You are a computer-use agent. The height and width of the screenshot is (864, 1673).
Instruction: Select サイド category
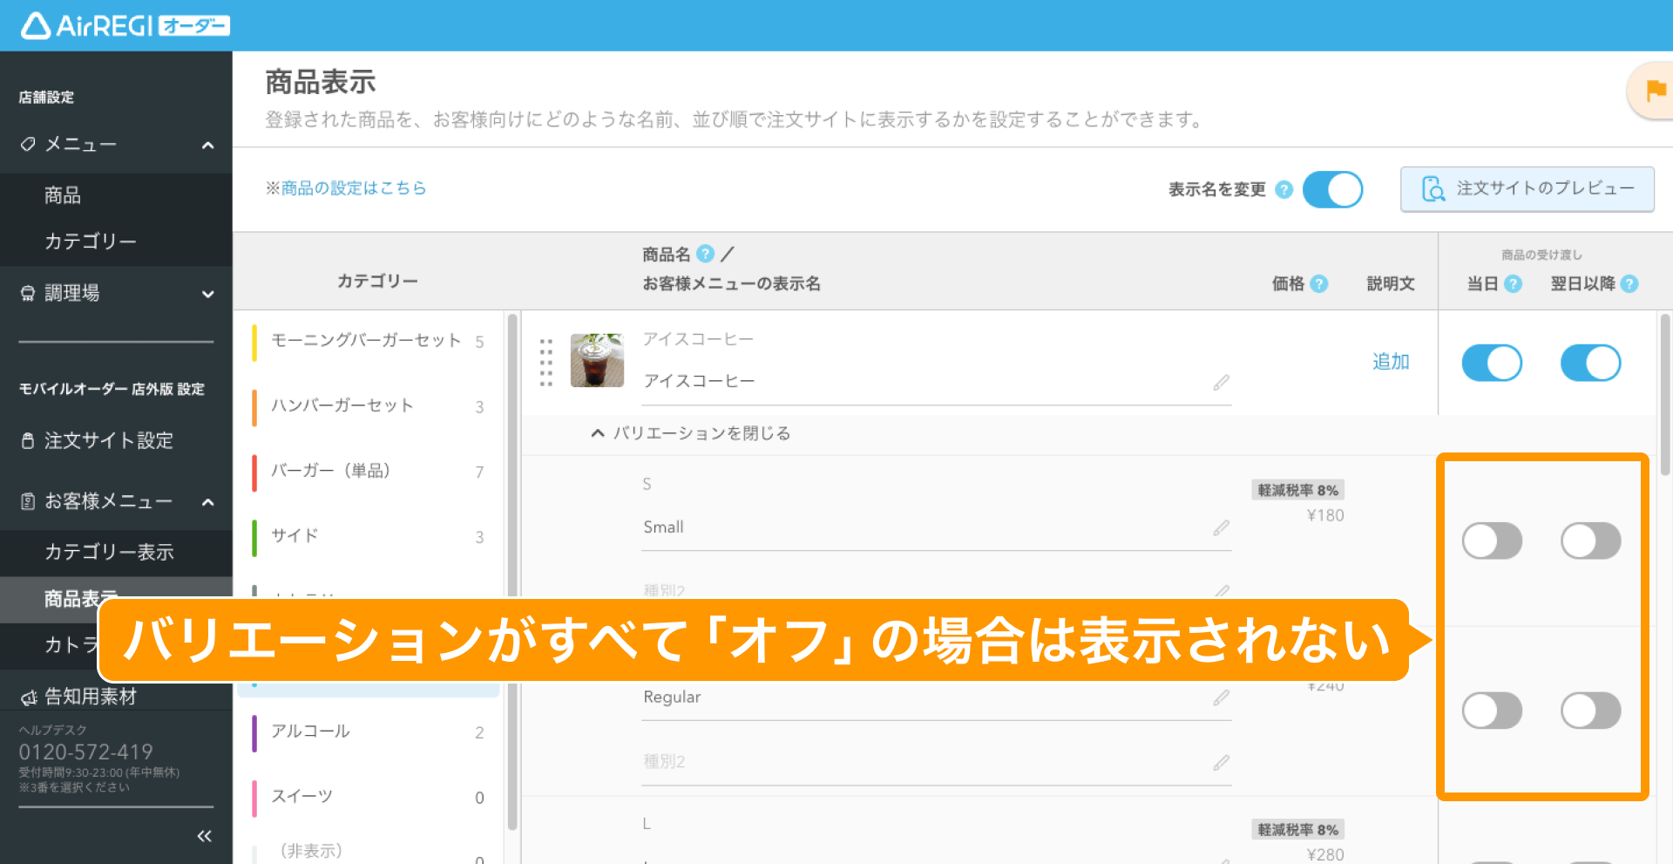(369, 536)
